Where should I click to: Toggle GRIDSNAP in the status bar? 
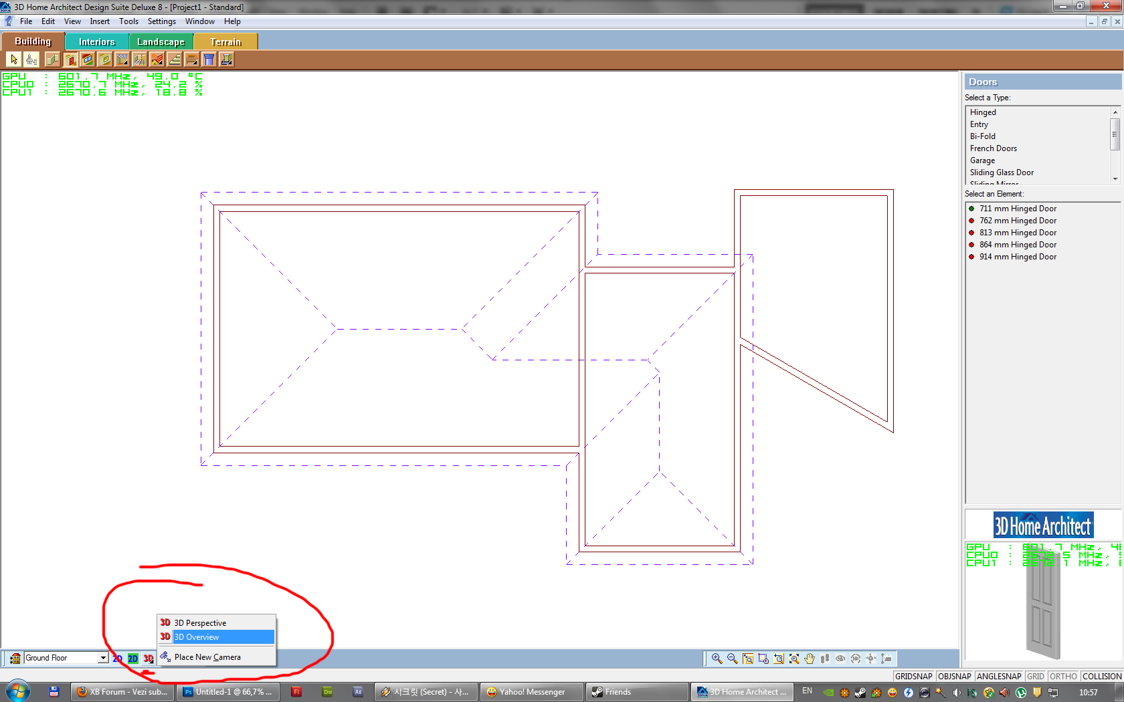[x=913, y=676]
